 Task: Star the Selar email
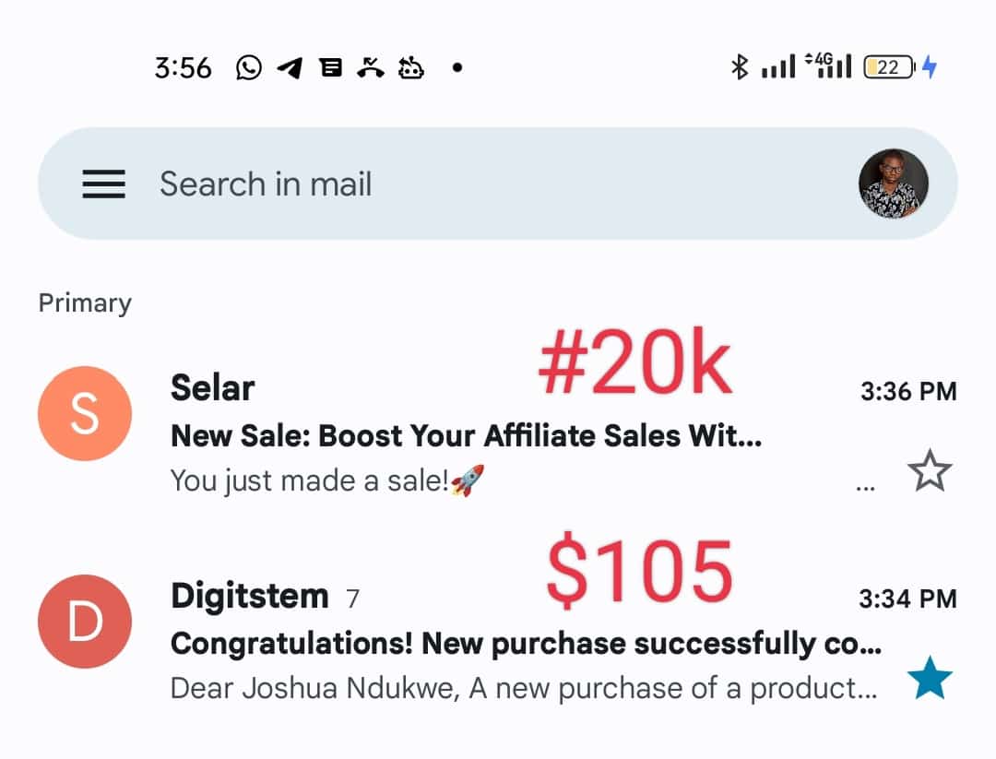(x=930, y=470)
